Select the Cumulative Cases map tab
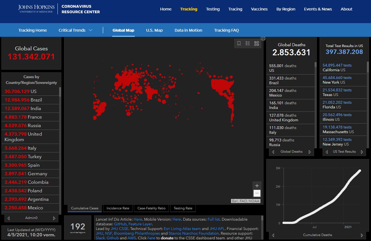 [85, 208]
